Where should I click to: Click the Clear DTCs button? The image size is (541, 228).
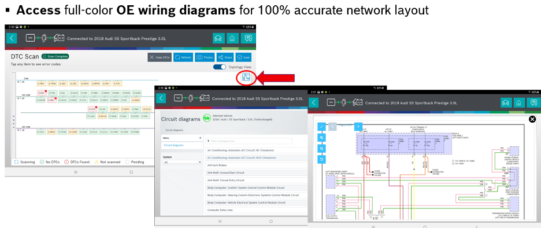[160, 57]
